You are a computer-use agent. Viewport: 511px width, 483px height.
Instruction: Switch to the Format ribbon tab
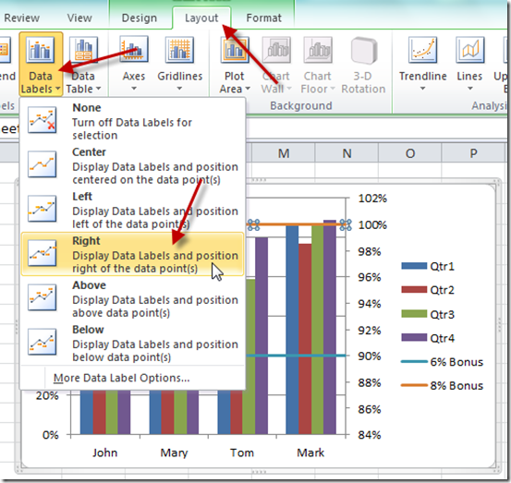click(263, 18)
